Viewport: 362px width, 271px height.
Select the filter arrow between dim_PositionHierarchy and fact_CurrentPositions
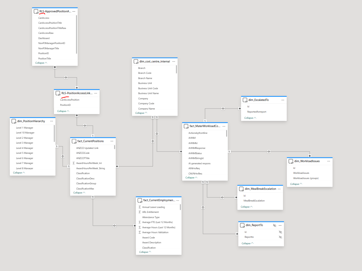63,157
